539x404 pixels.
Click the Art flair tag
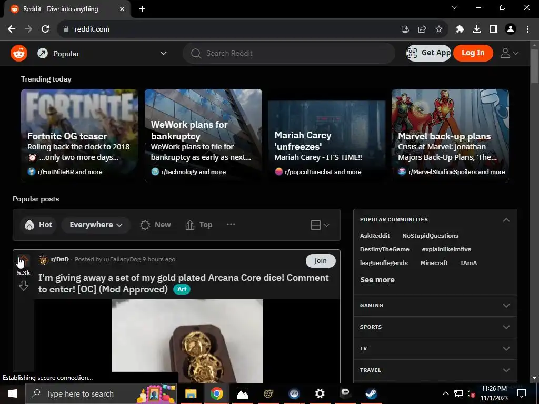[x=182, y=289]
